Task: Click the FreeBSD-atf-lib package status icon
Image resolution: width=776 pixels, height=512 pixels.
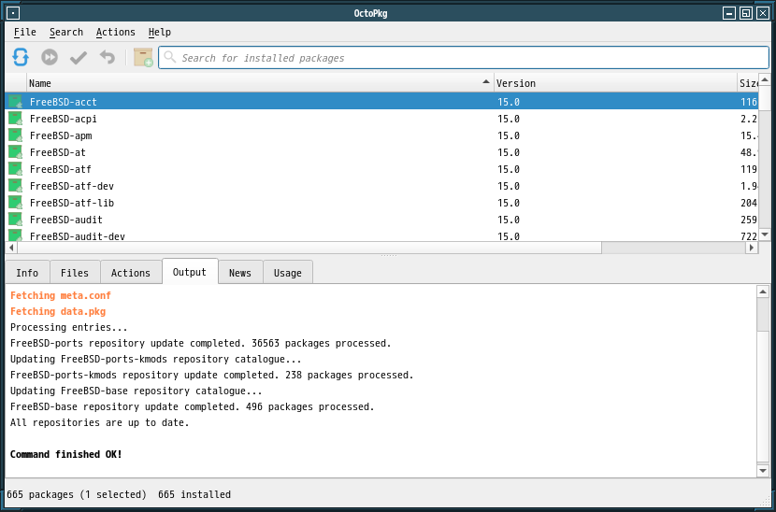Action: pyautogui.click(x=15, y=203)
